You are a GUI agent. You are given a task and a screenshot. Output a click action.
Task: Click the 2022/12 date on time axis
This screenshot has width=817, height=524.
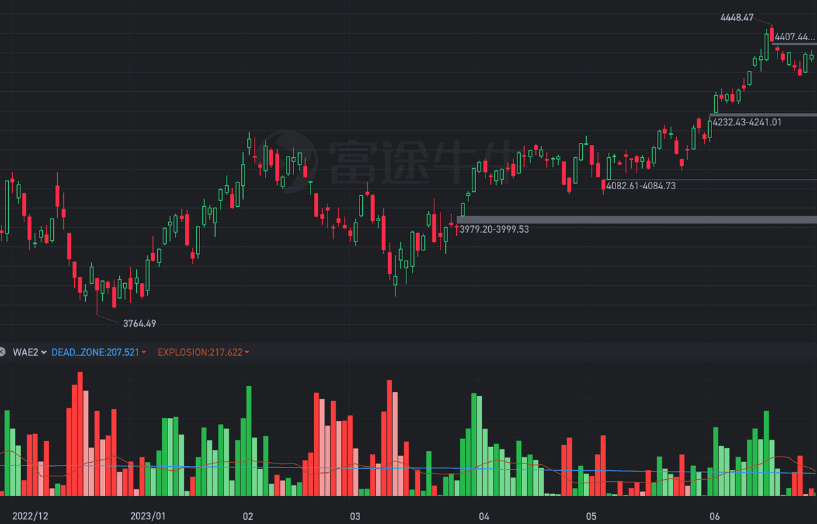click(x=30, y=517)
